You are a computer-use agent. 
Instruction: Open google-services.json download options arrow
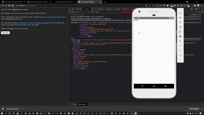tap(23, 109)
